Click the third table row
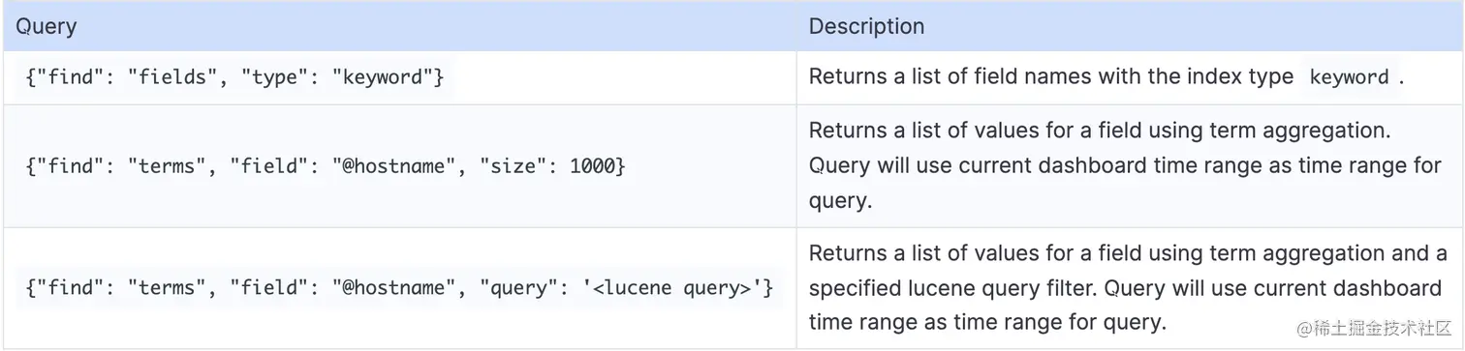The height and width of the screenshot is (351, 1465). 733,288
